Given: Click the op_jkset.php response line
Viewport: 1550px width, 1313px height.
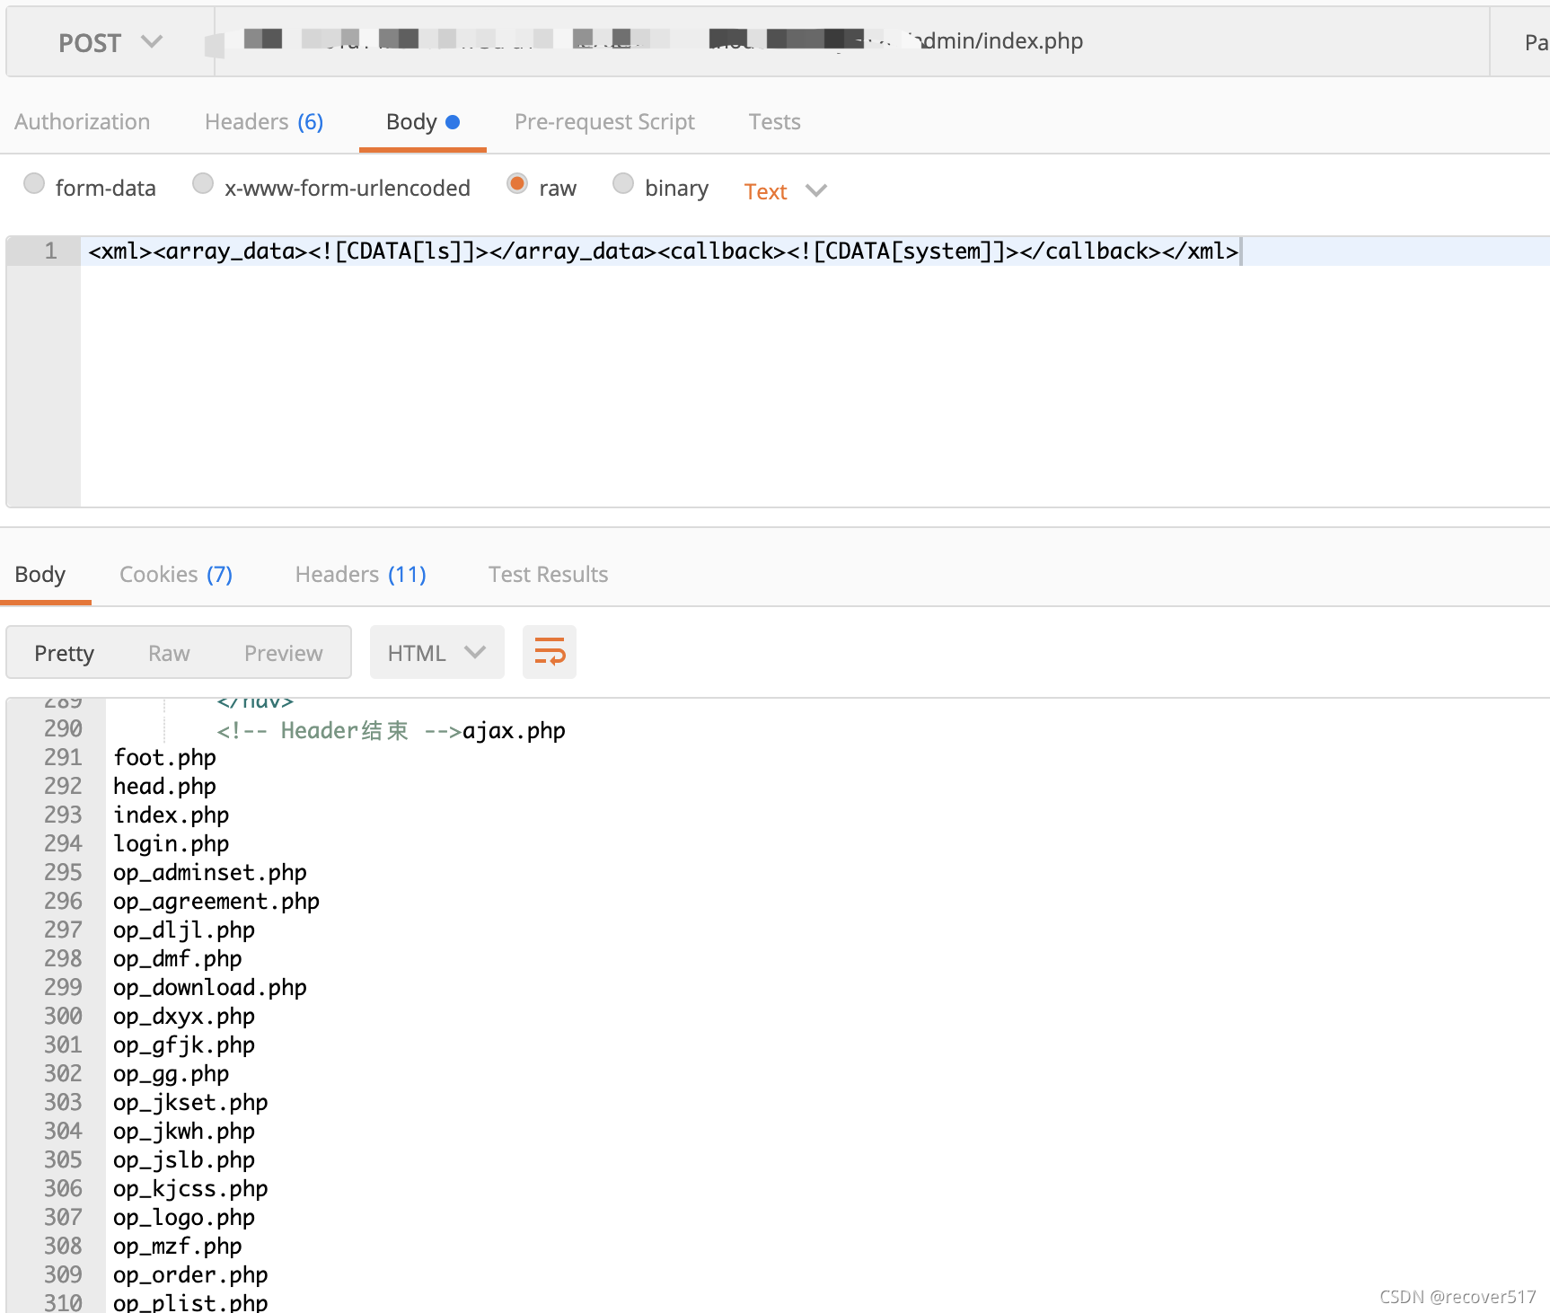Looking at the screenshot, I should tap(190, 1102).
